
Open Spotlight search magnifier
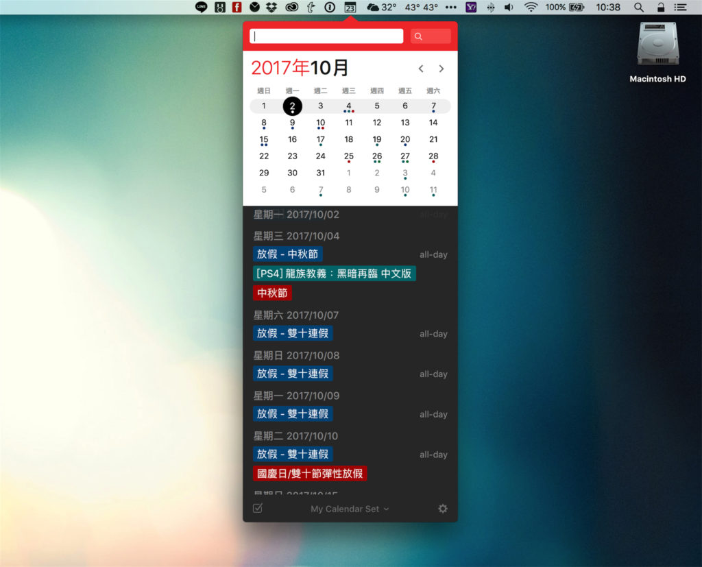pos(639,7)
